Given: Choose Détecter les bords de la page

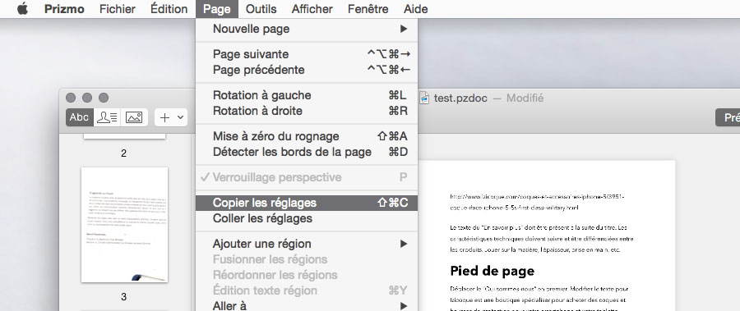Looking at the screenshot, I should [307, 152].
